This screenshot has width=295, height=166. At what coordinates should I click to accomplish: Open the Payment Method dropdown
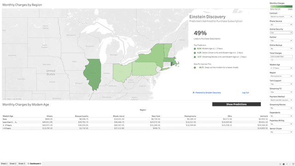tap(281, 100)
